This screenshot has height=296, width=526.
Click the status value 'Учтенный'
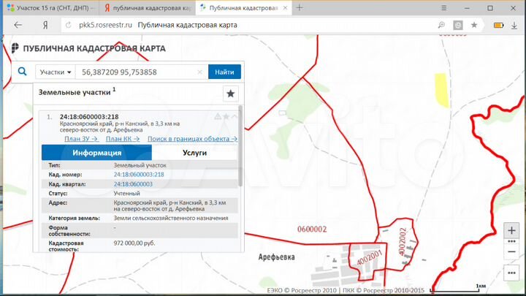tap(127, 193)
